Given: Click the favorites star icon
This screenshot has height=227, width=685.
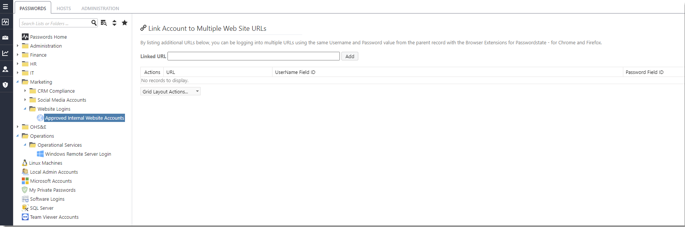Looking at the screenshot, I should pos(125,23).
